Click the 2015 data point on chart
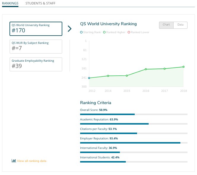 pyautogui.click(x=127, y=76)
